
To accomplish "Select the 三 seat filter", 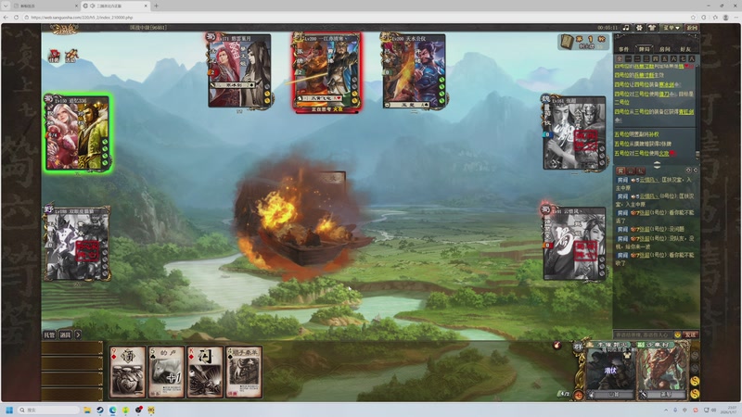I will coord(646,58).
